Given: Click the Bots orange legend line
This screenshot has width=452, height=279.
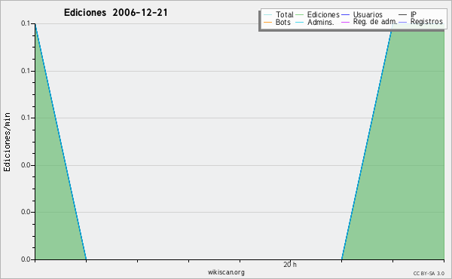Looking at the screenshot, I should pos(267,22).
